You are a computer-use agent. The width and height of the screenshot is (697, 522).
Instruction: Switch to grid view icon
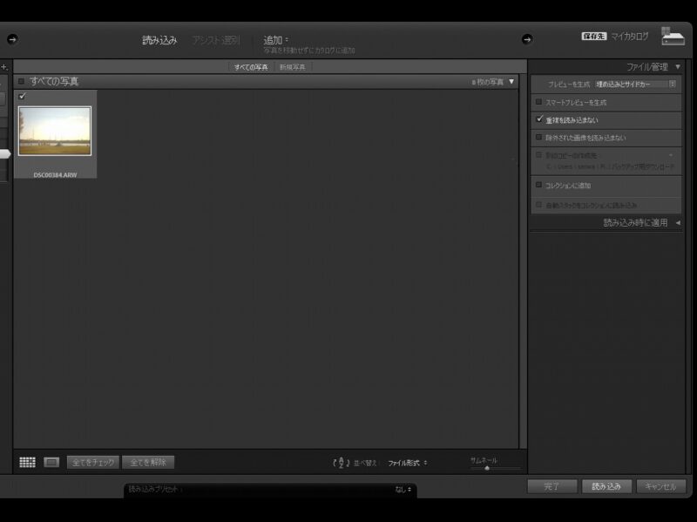pyautogui.click(x=27, y=462)
